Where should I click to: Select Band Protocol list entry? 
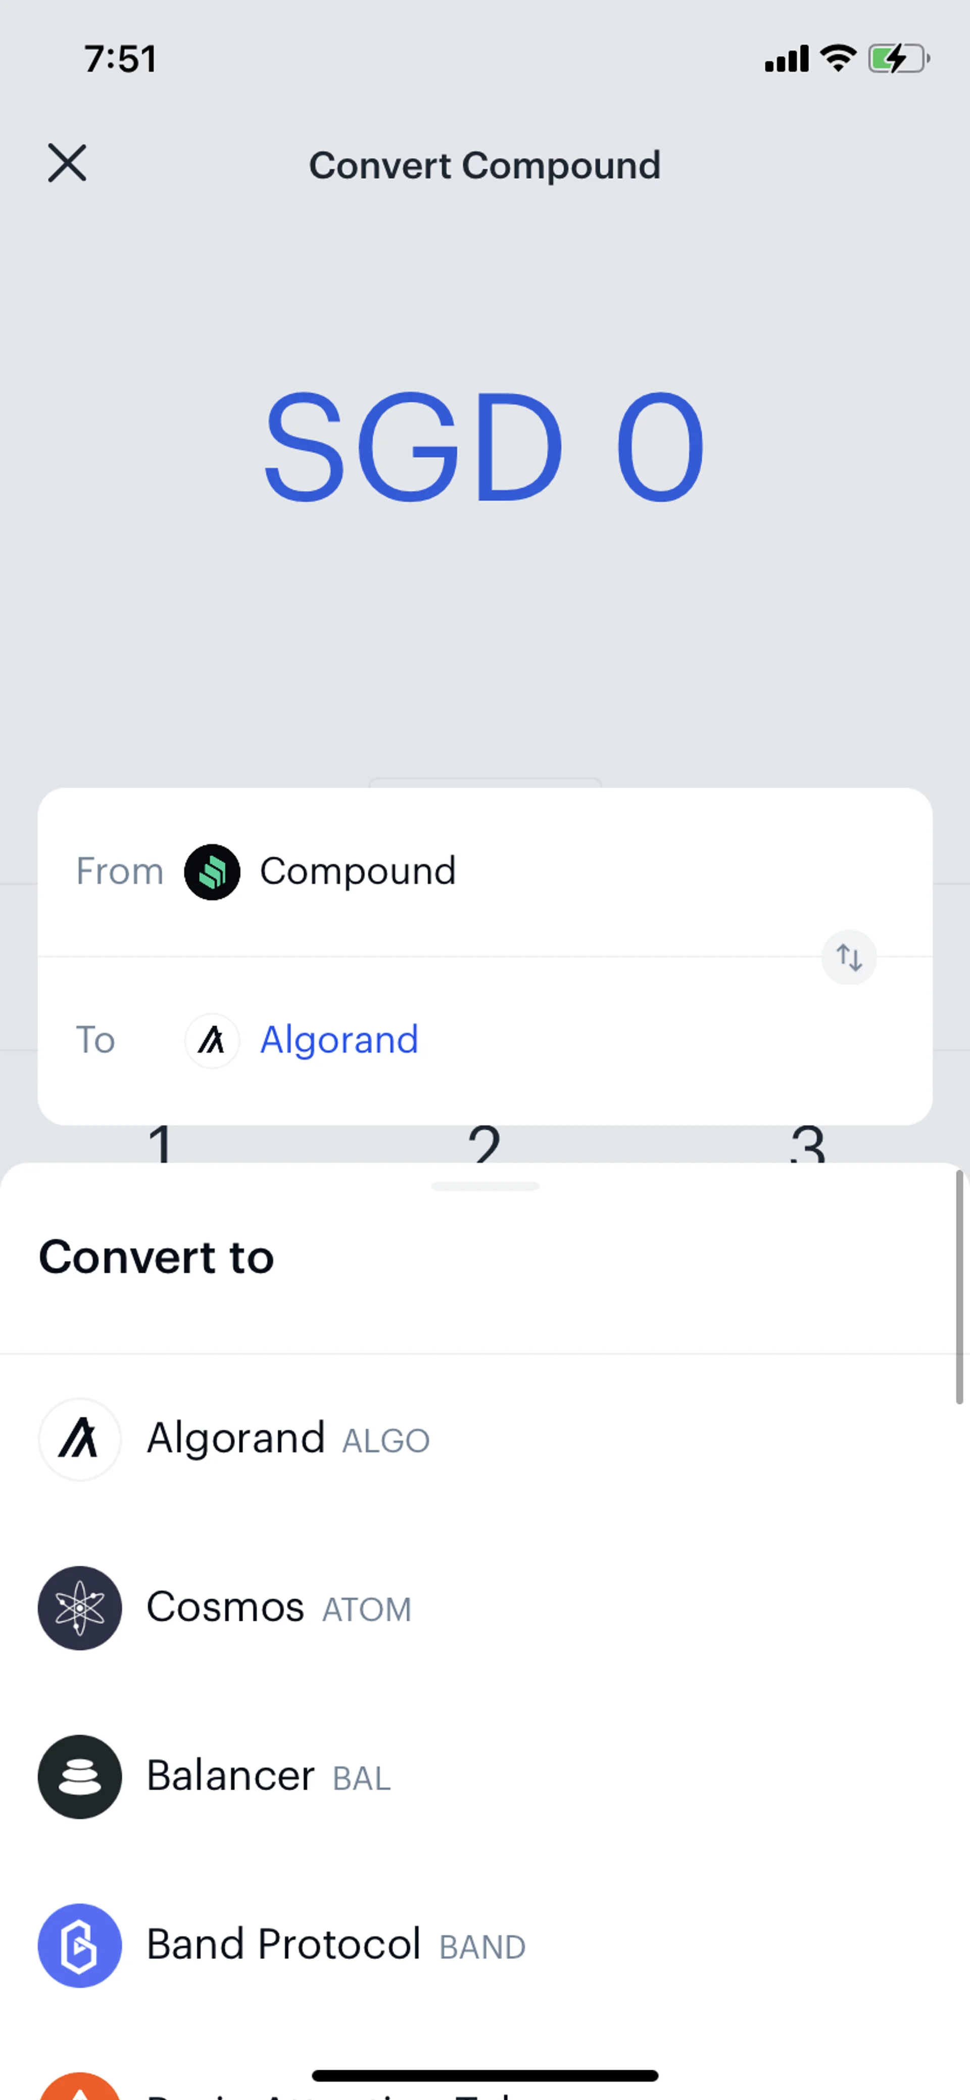(283, 1945)
